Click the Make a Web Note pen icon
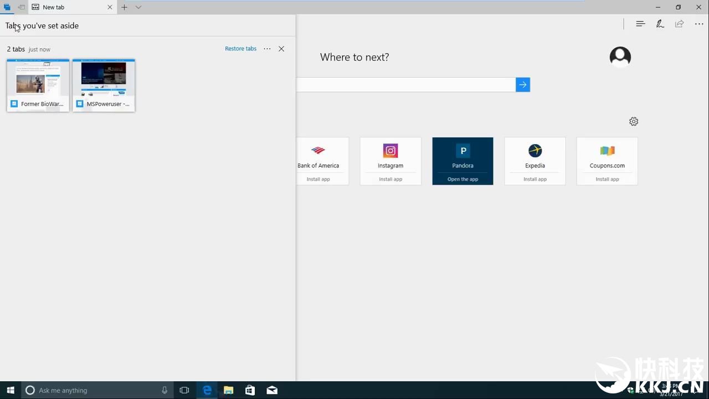 click(660, 24)
